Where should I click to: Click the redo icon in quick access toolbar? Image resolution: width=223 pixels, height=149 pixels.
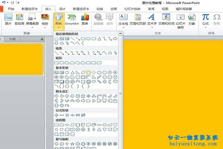tap(12, 3)
